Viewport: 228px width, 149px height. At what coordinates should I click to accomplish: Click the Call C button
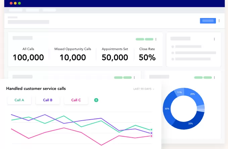tap(76, 100)
